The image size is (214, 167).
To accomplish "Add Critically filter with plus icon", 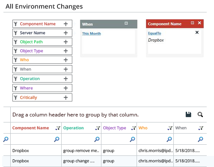I will click(65, 98).
